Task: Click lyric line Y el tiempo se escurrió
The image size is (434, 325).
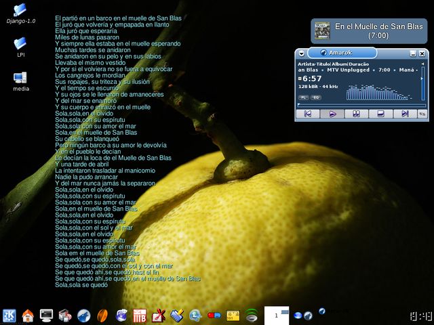Action: pyautogui.click(x=87, y=88)
